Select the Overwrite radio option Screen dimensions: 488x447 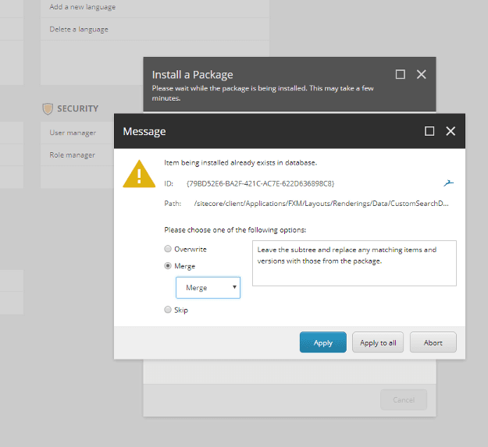[x=168, y=249]
